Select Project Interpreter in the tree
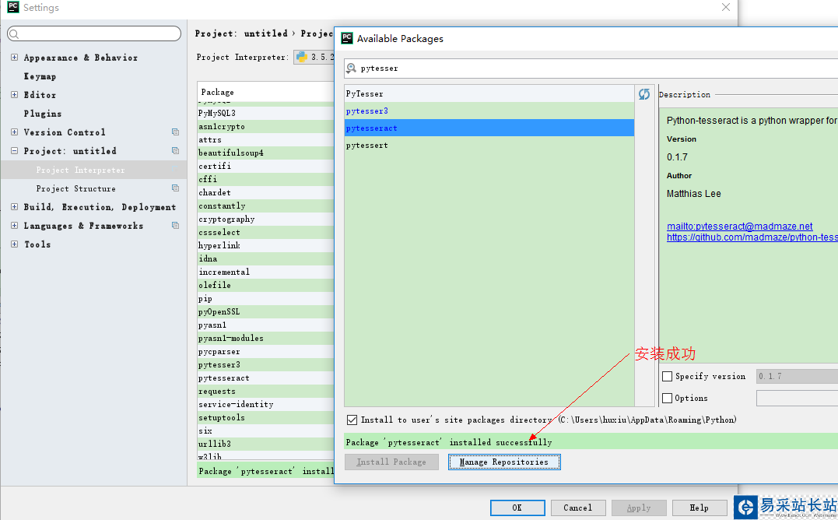Viewport: 838px width, 520px height. pos(80,170)
